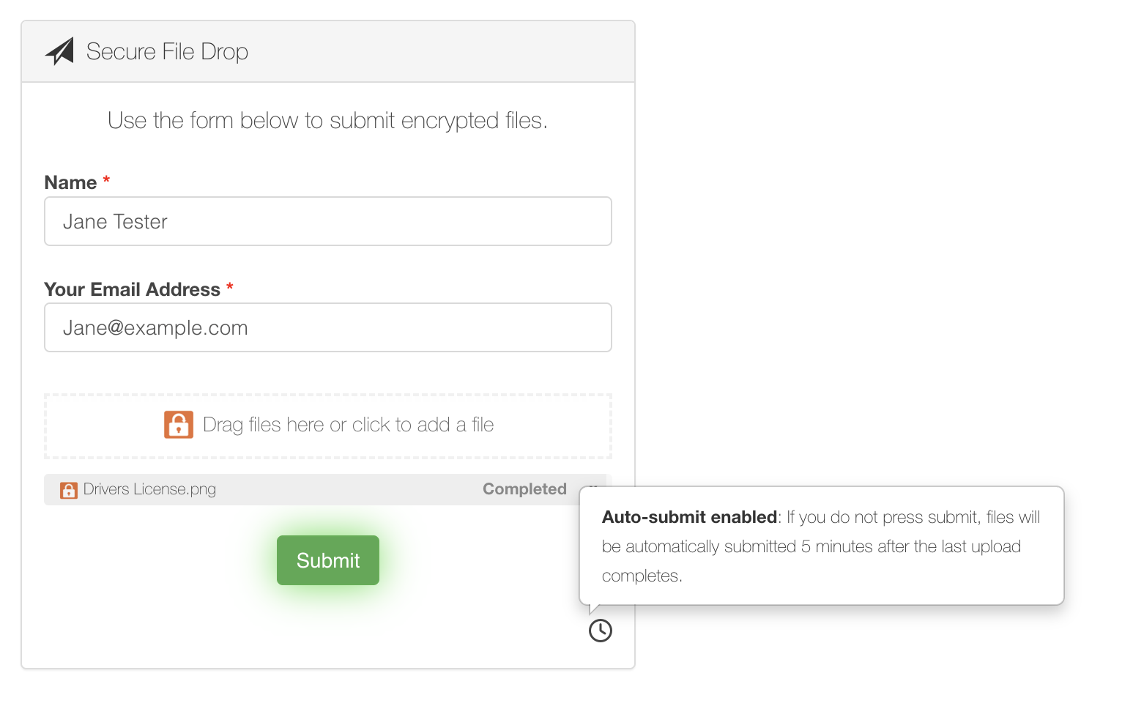The image size is (1122, 728).
Task: Click the Submit button
Action: coord(328,560)
